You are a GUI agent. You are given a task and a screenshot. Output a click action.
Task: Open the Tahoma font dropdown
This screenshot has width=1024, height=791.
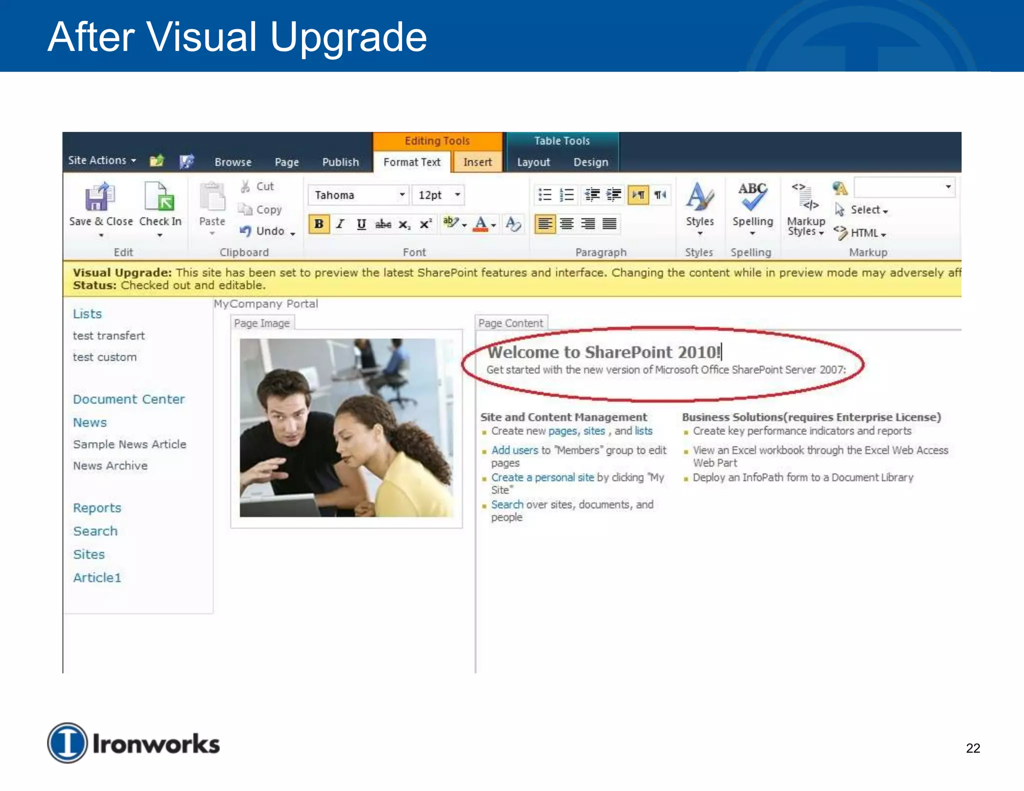pos(402,195)
